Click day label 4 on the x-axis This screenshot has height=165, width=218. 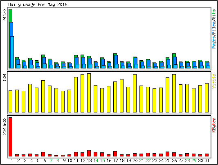pos(31,161)
